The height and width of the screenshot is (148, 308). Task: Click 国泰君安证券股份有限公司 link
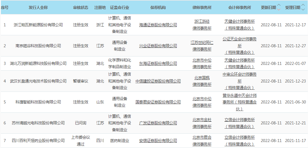point(158,102)
